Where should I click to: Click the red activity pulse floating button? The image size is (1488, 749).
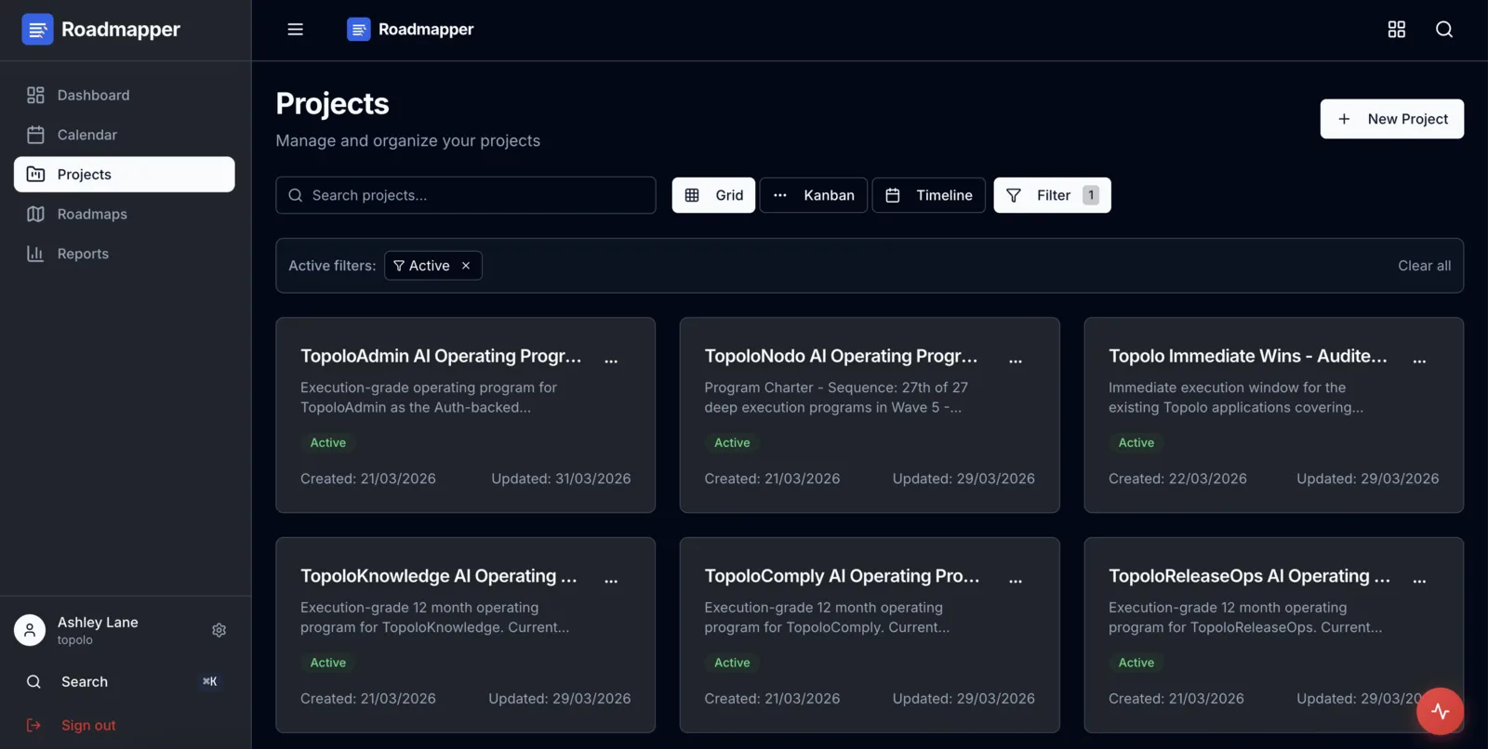click(x=1440, y=711)
